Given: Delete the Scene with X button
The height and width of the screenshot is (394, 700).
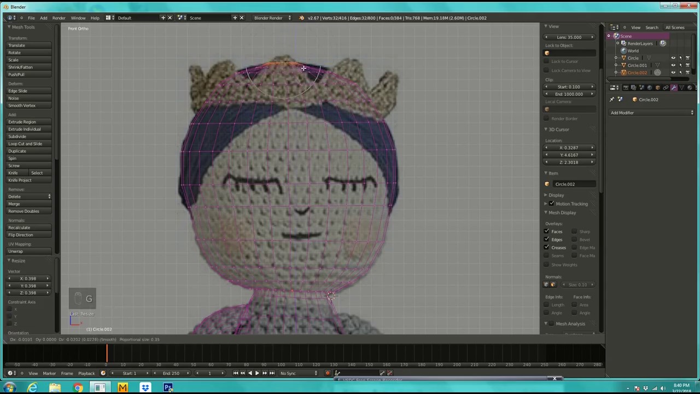Looking at the screenshot, I should 242,18.
